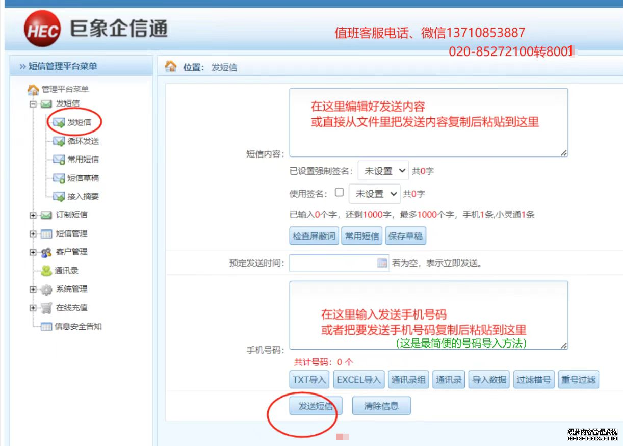Click the EXCEL导入 button
The image size is (623, 446).
358,380
